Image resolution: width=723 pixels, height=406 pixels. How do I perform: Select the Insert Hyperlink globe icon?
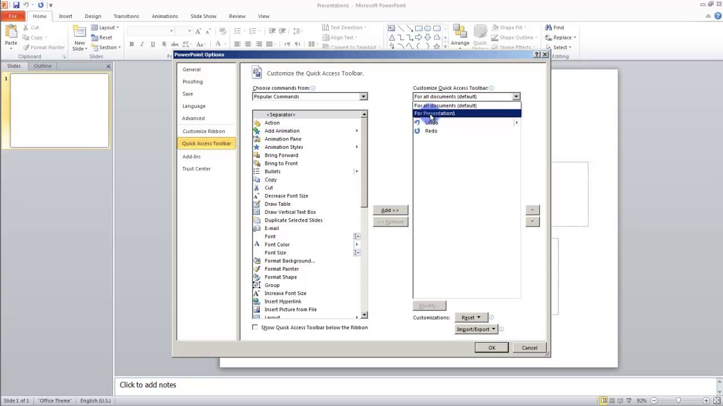(x=257, y=301)
